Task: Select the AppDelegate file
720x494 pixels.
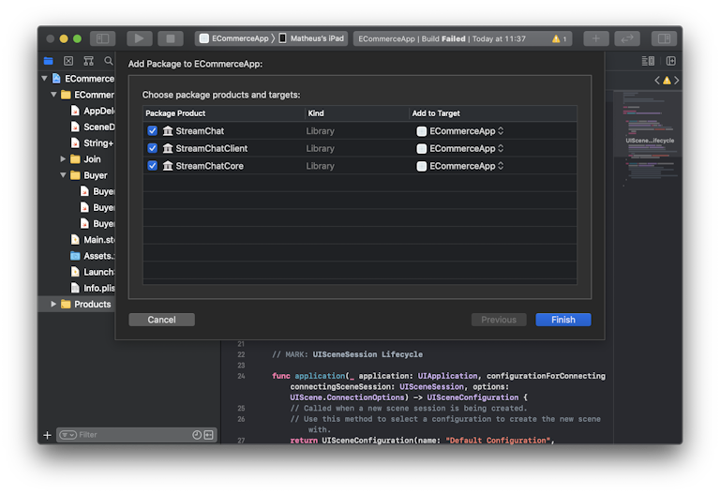Action: (92, 111)
